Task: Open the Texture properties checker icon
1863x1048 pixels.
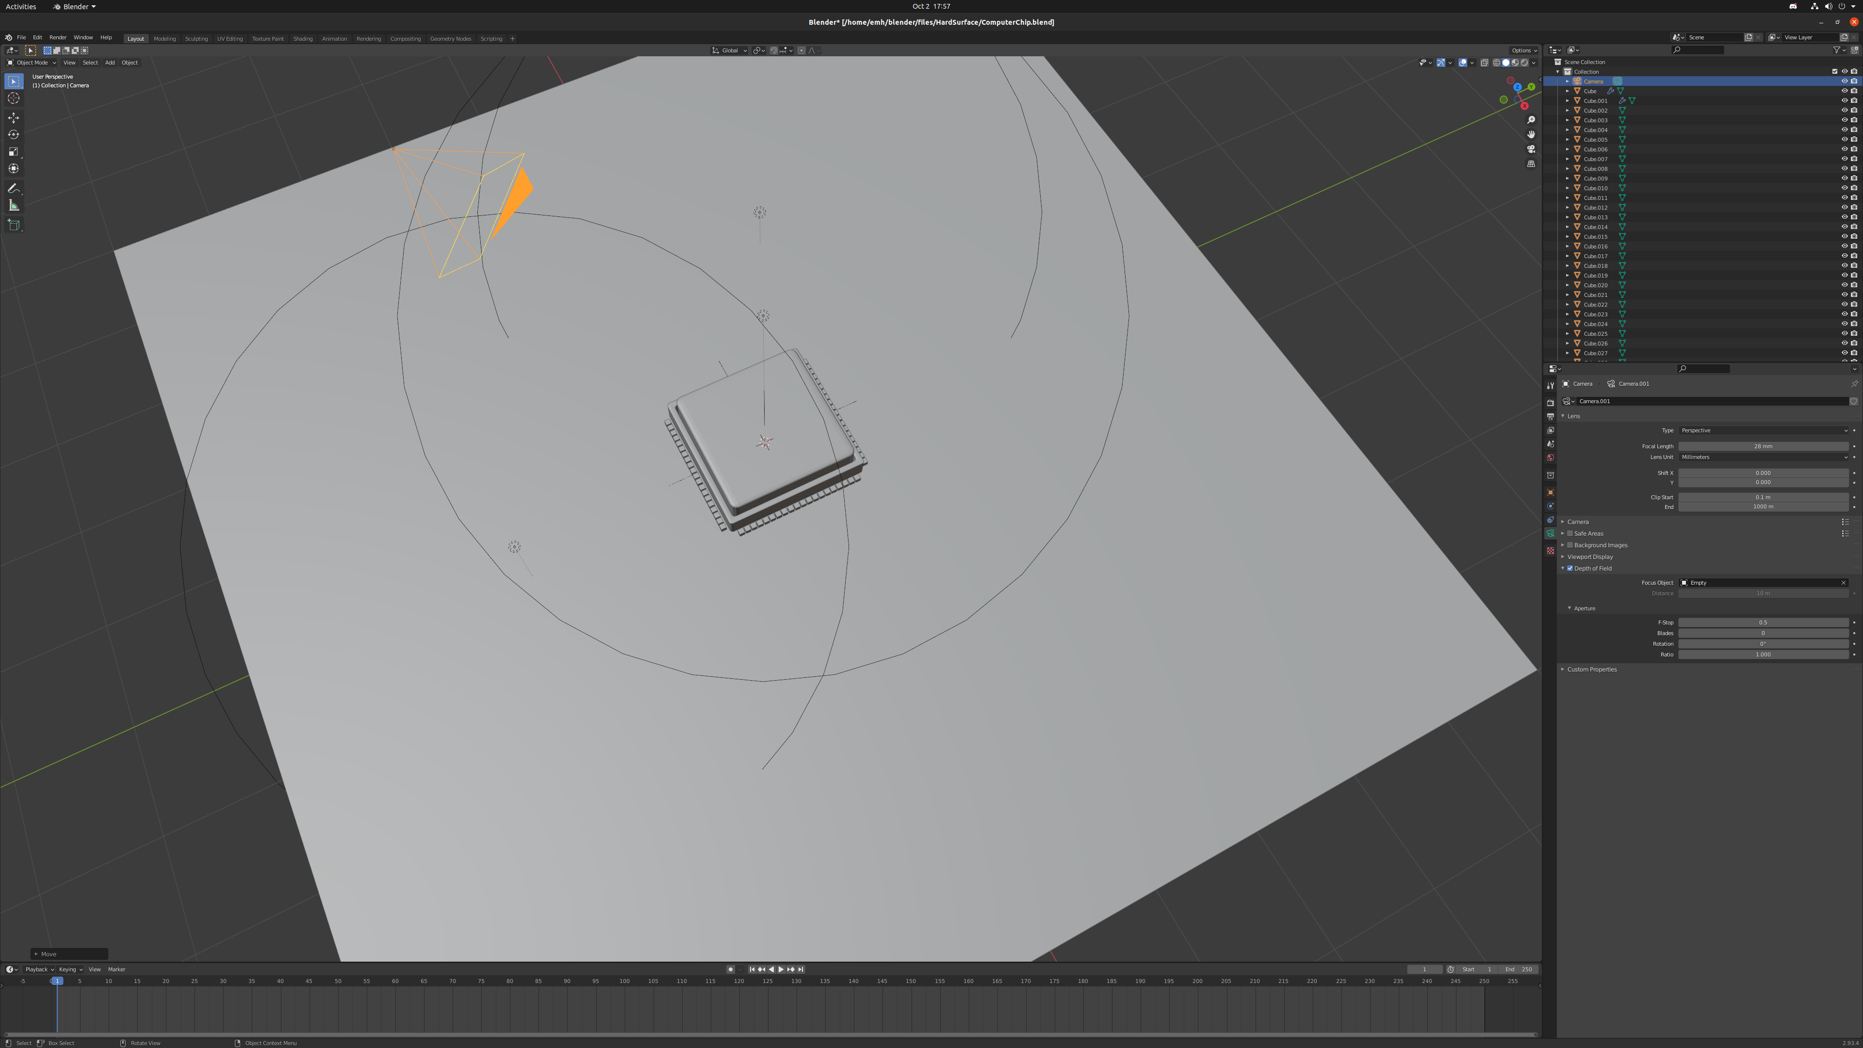Action: click(x=1550, y=551)
